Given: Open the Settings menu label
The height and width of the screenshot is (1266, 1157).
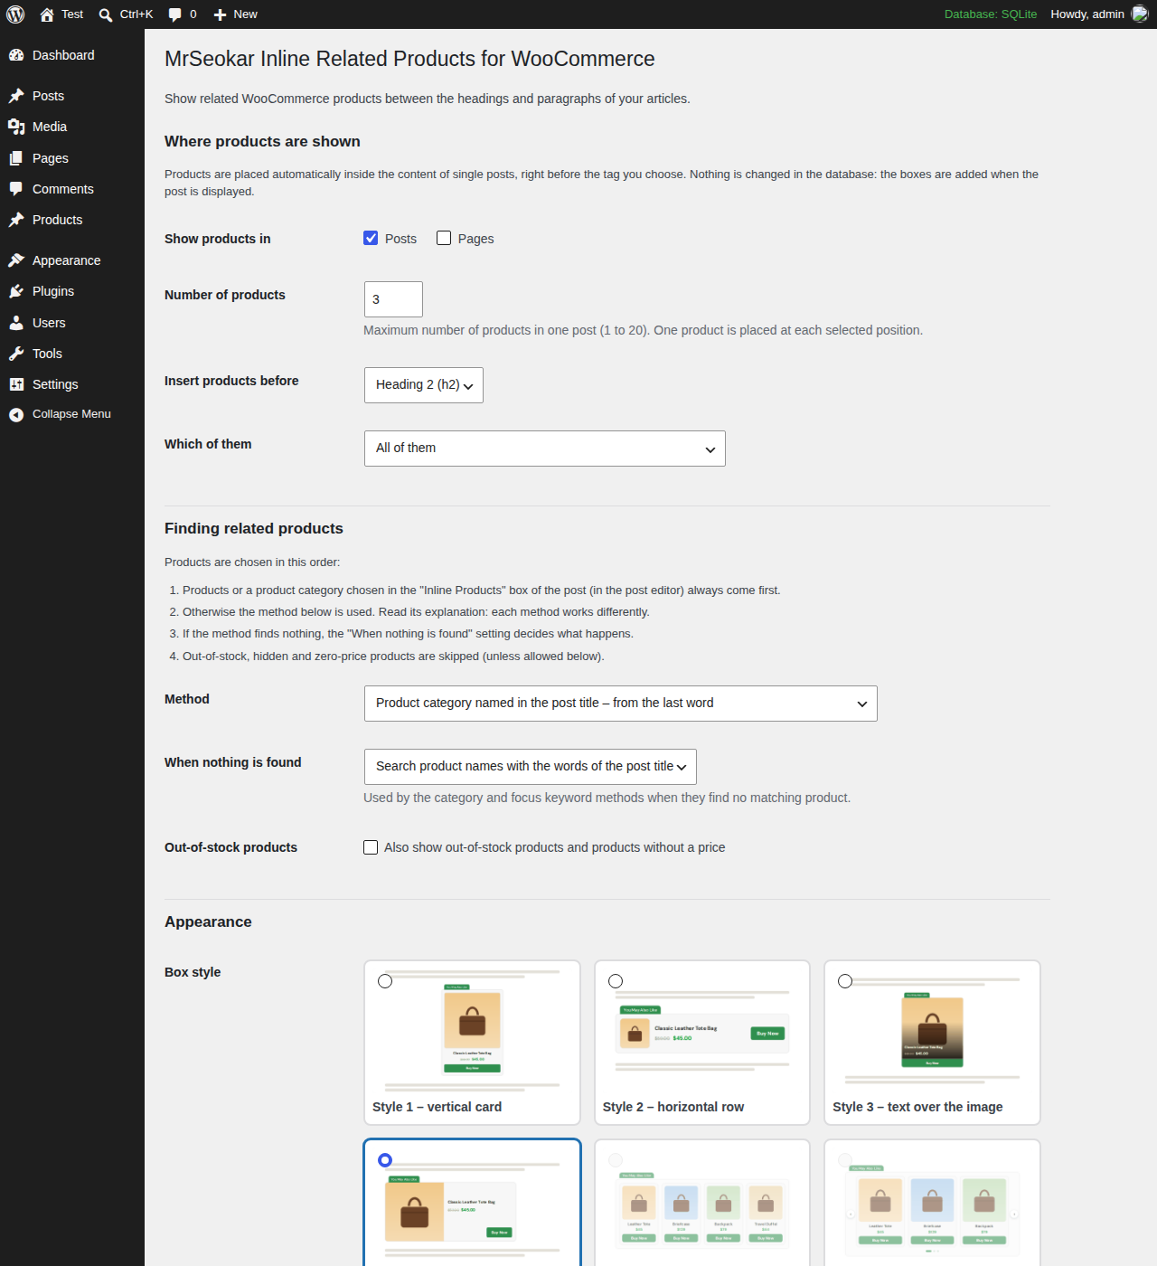Looking at the screenshot, I should [x=55, y=384].
